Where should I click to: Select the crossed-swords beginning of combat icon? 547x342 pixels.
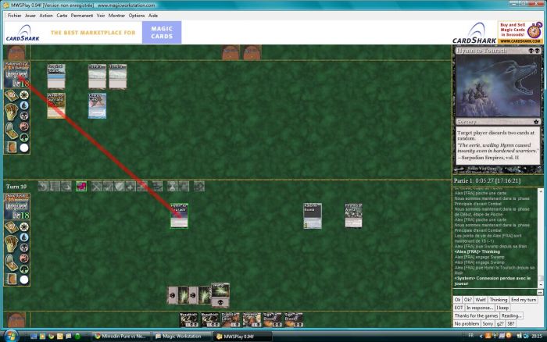tap(96, 187)
